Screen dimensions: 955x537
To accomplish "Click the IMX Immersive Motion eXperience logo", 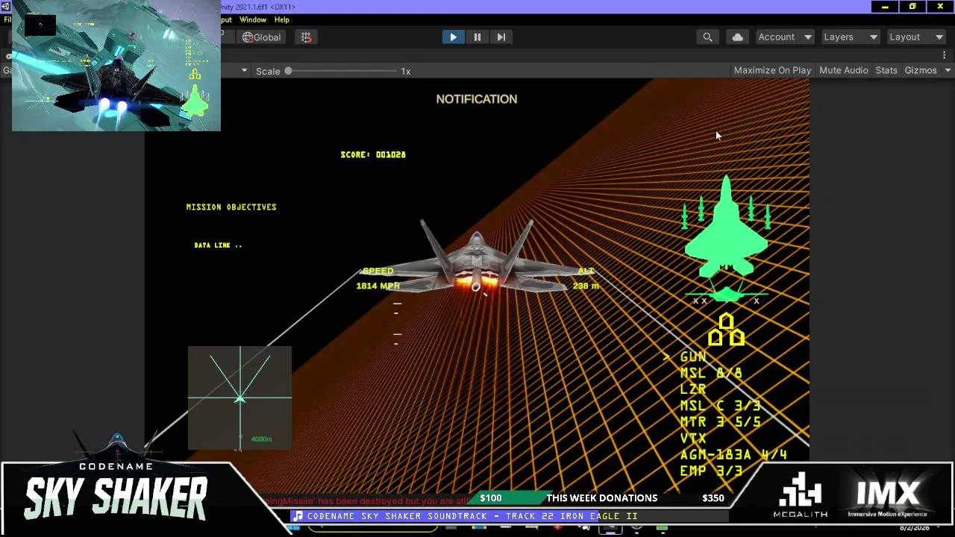I will (x=887, y=498).
